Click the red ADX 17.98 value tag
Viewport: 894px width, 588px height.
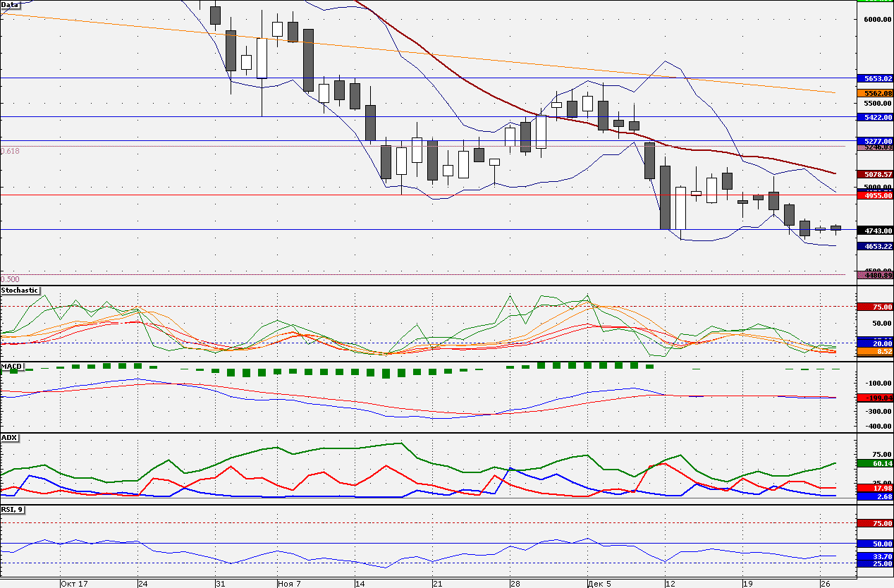874,488
